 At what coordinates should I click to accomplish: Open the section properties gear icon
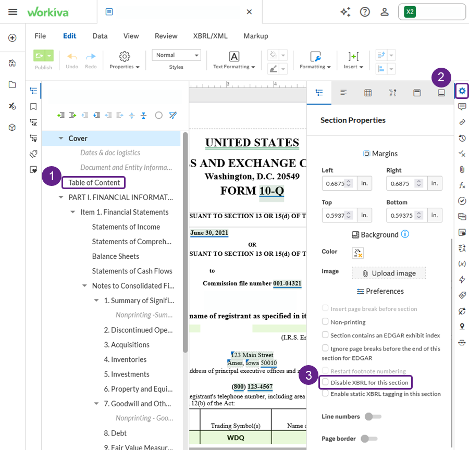tap(462, 91)
